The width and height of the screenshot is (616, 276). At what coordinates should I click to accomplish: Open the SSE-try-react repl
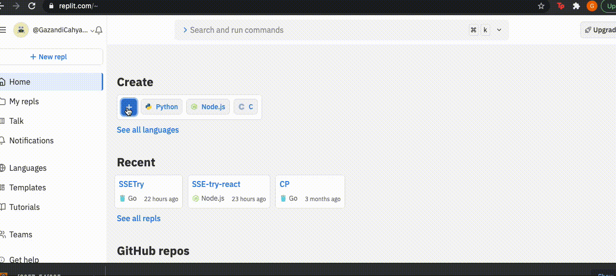[229, 191]
